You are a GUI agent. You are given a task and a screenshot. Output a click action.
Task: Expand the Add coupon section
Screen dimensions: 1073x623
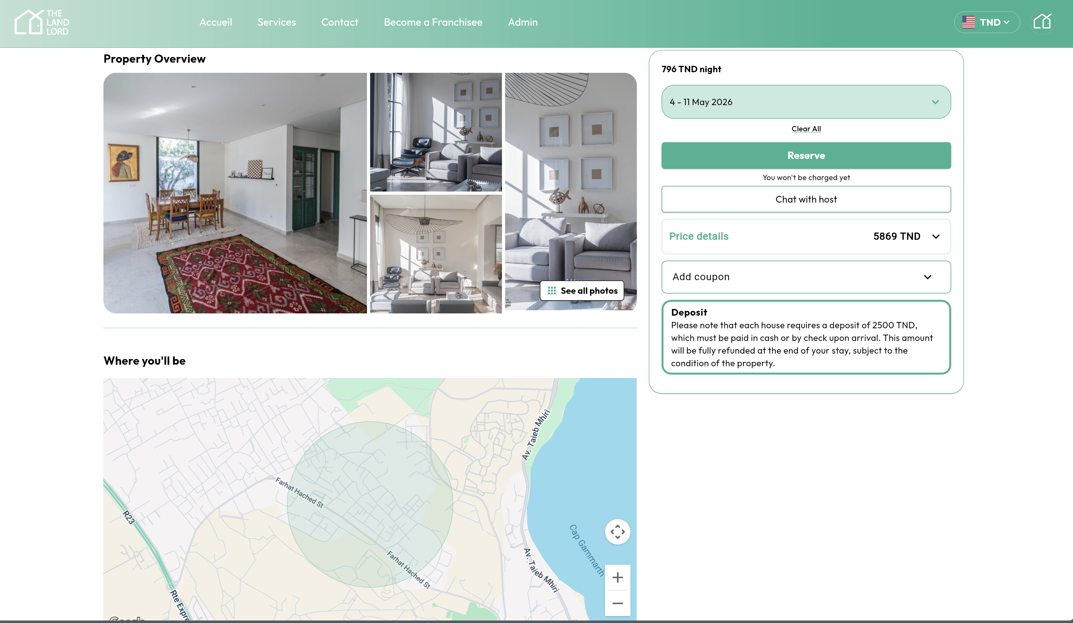(806, 277)
